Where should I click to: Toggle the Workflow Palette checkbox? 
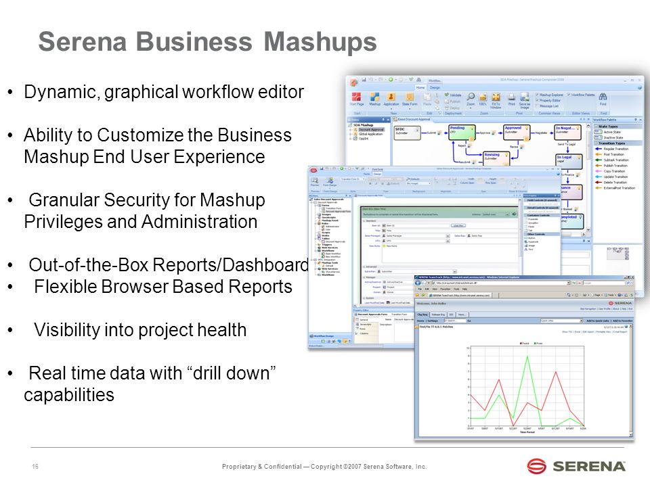click(x=568, y=95)
